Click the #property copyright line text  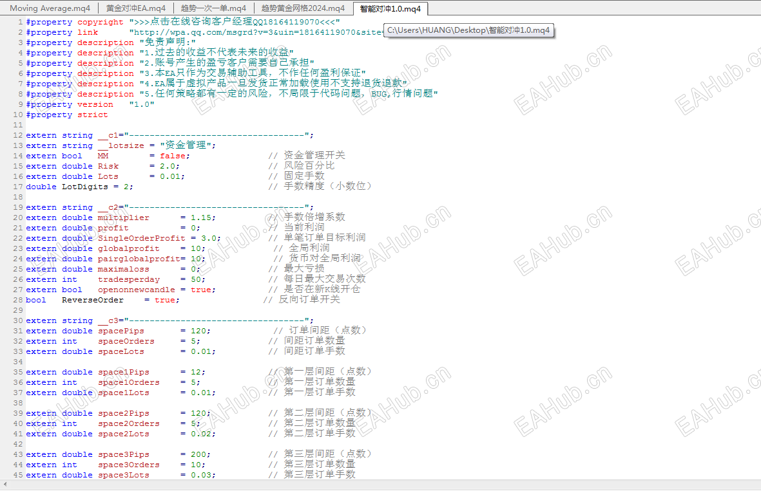click(x=183, y=23)
